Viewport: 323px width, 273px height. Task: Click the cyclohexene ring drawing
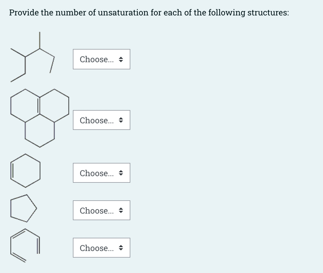pyautogui.click(x=25, y=171)
